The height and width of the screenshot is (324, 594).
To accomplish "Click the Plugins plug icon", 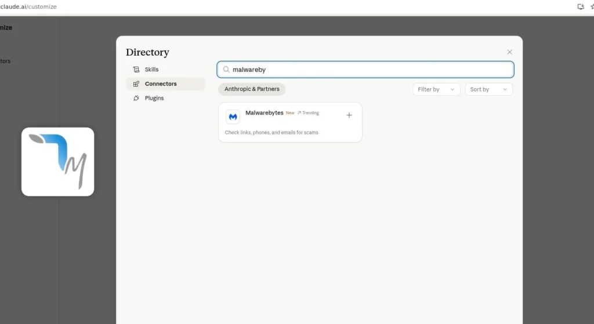I will (136, 98).
